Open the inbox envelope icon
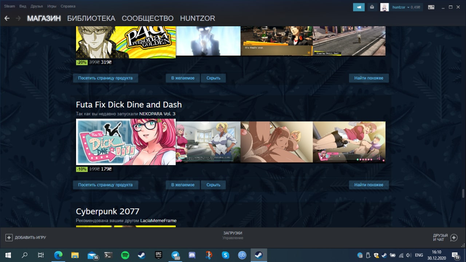This screenshot has height=262, width=466. [x=372, y=7]
